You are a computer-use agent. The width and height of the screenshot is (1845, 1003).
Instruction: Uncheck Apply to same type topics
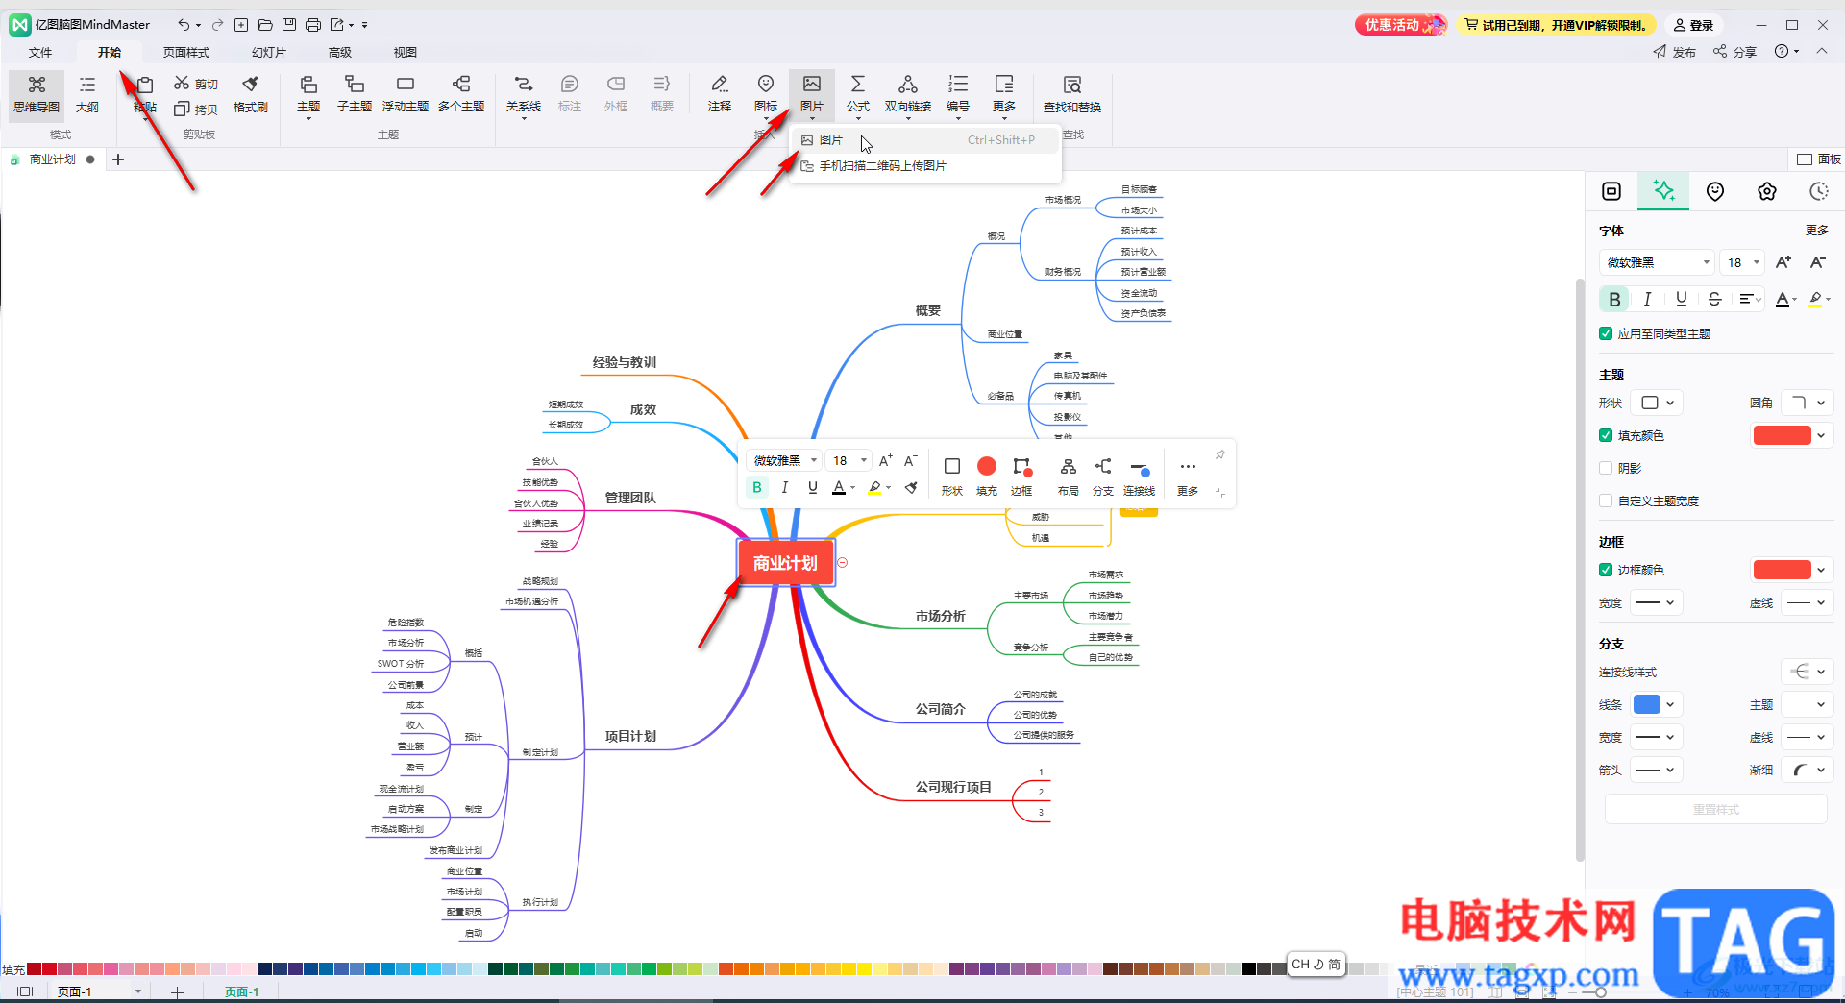tap(1606, 333)
